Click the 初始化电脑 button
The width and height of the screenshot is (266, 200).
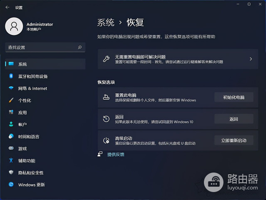[234, 97]
